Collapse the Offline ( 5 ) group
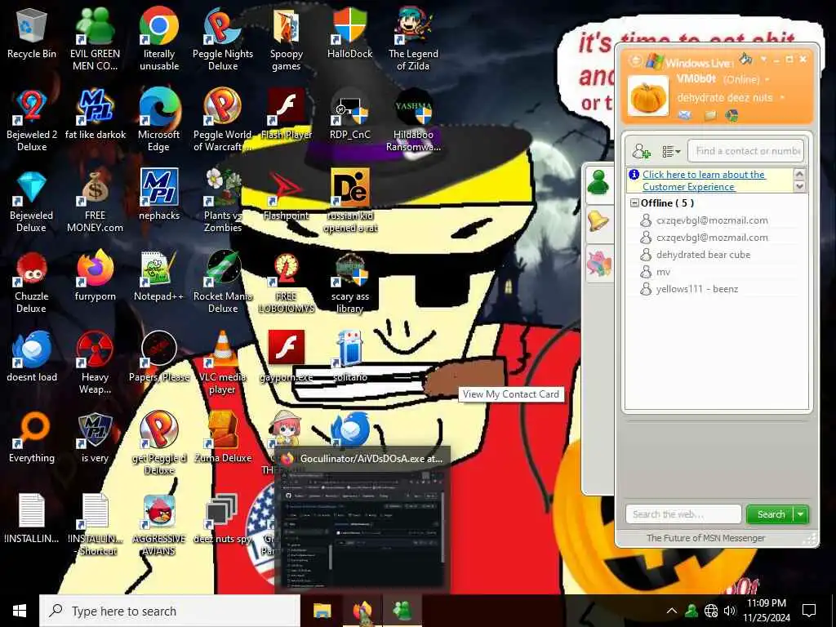The height and width of the screenshot is (627, 836). point(634,203)
